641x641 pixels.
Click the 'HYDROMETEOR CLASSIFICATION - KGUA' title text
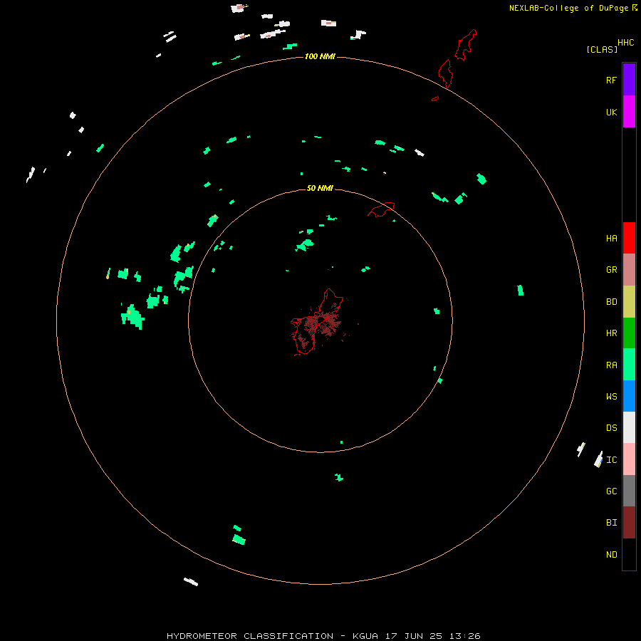click(x=272, y=636)
